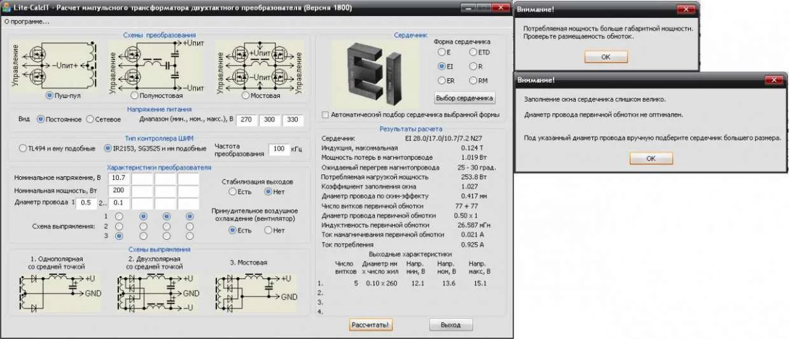Choose Постоянное supply voltage type
The width and height of the screenshot is (789, 339).
(x=41, y=119)
